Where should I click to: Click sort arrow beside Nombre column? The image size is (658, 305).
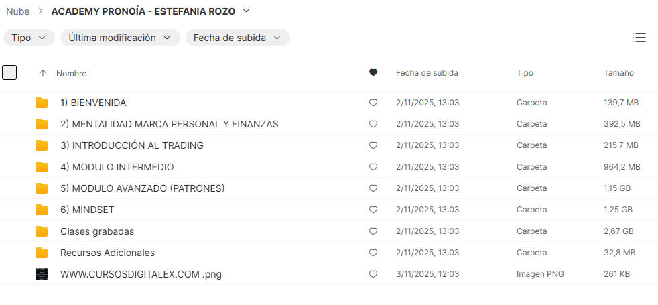click(43, 73)
